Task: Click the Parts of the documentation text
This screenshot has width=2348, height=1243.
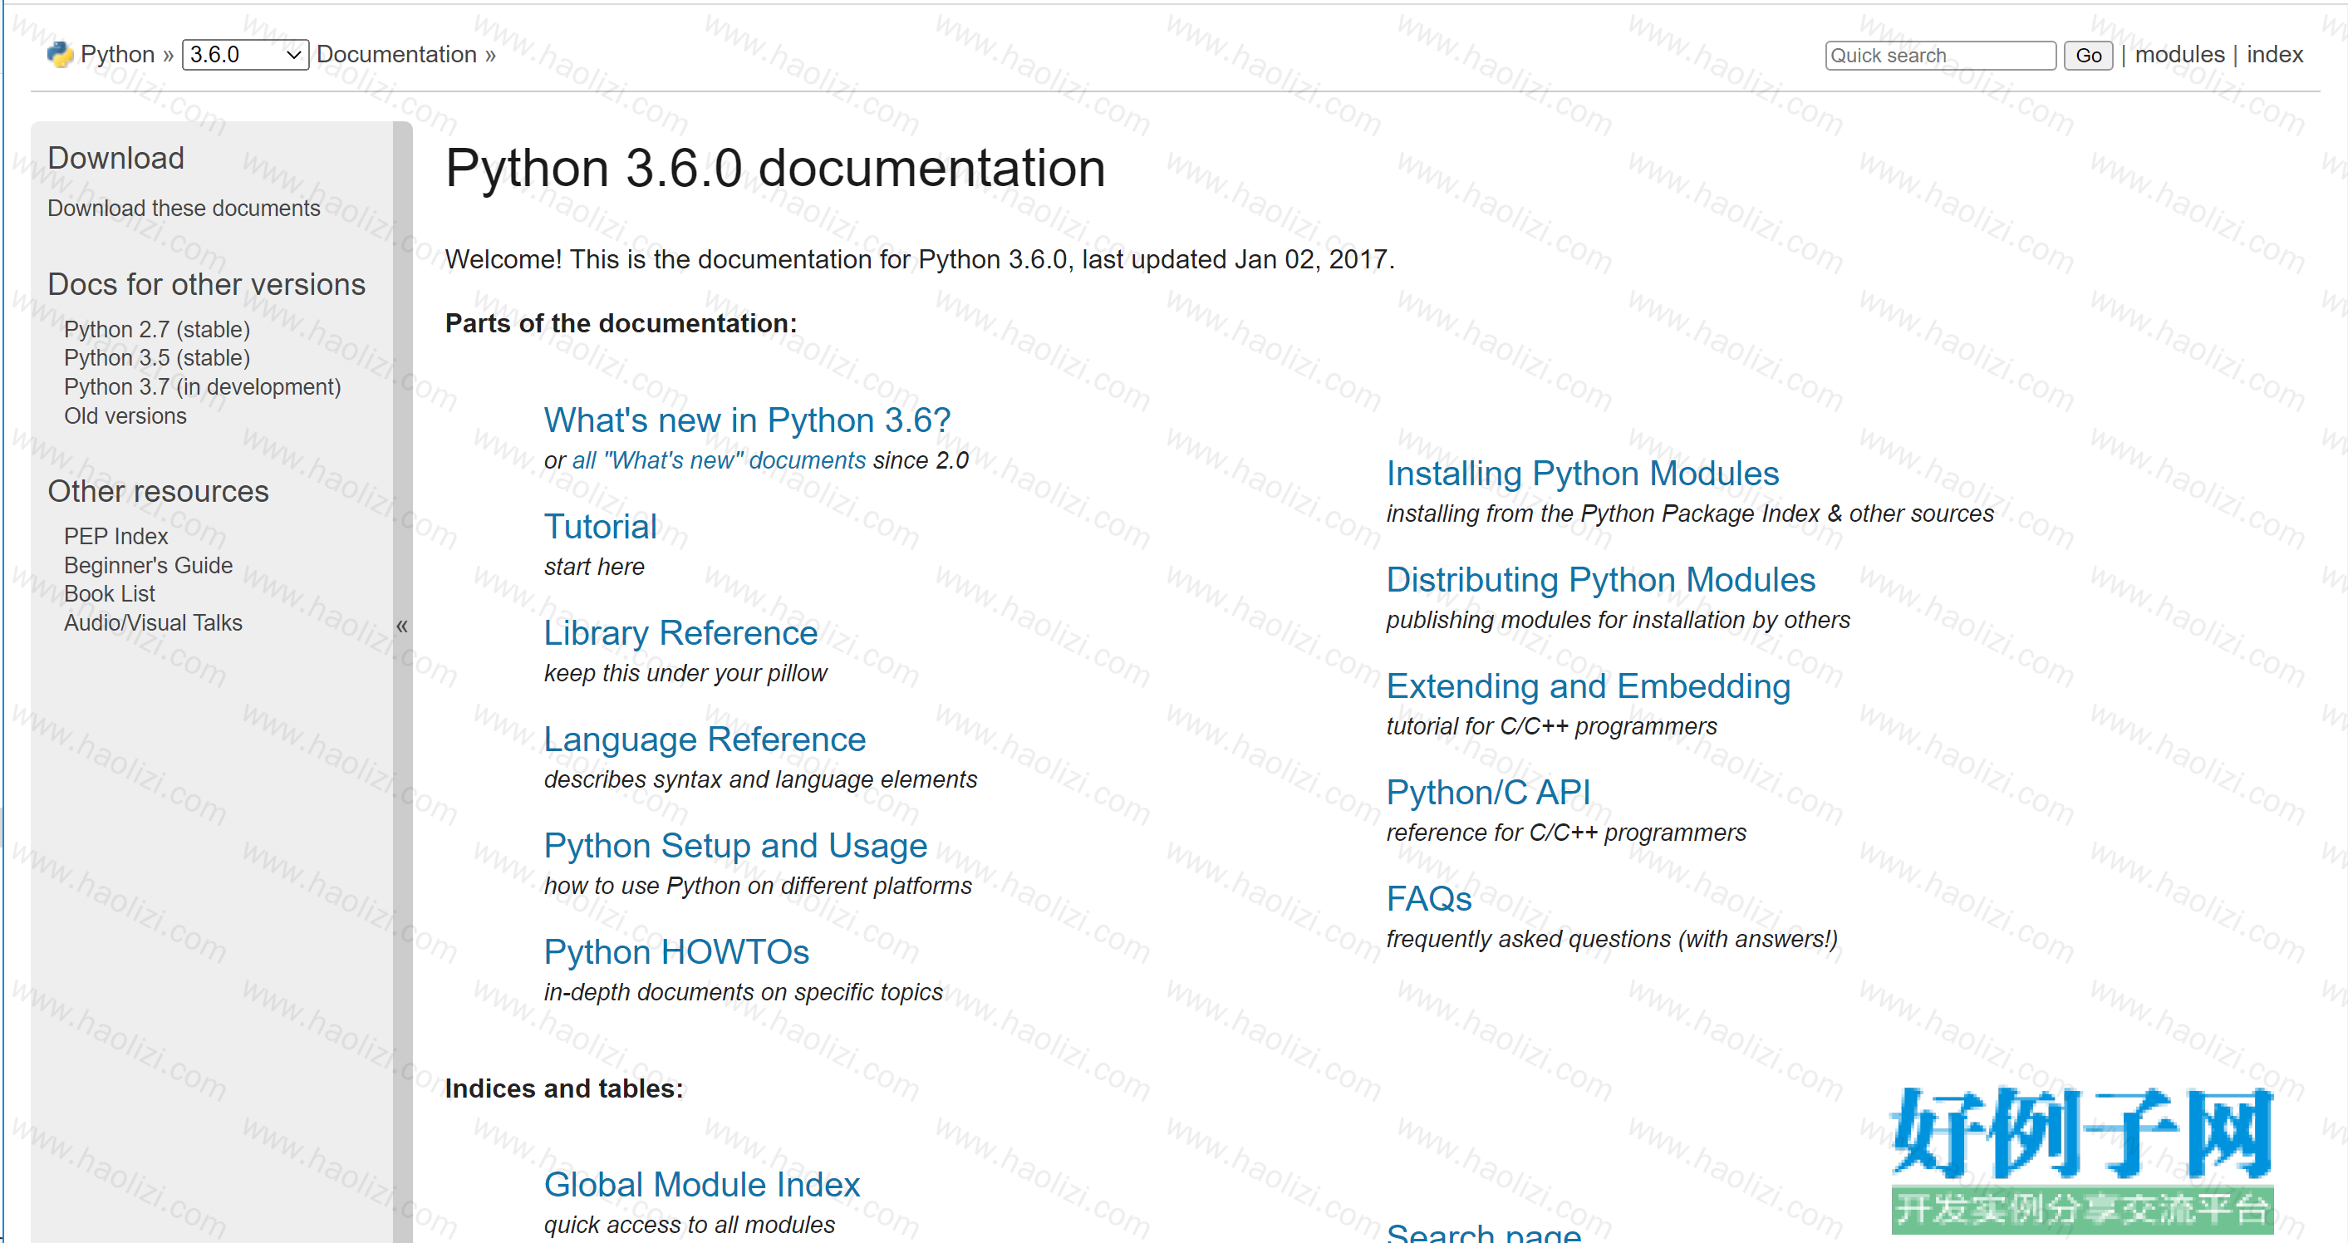Action: pyautogui.click(x=621, y=323)
